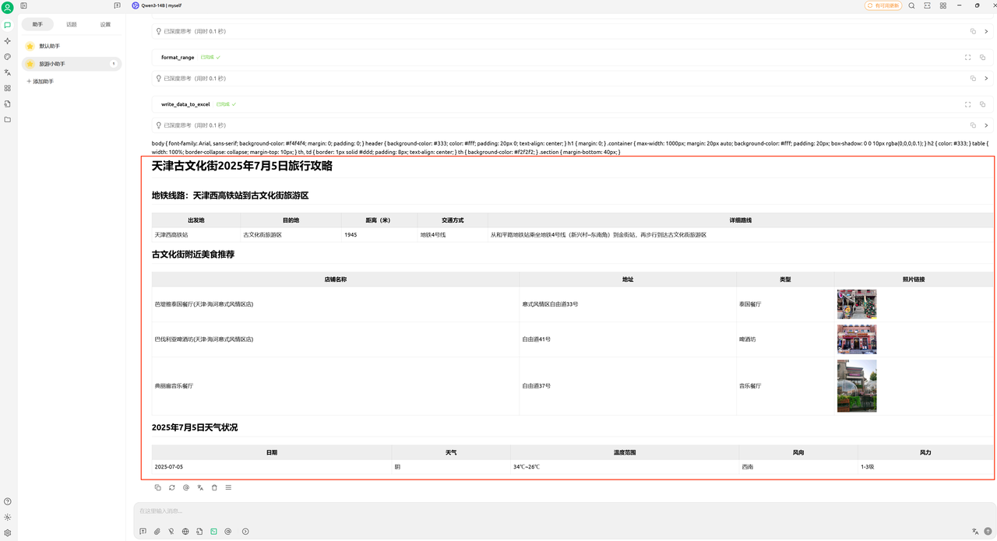Open the translate page in left sidebar
The width and height of the screenshot is (997, 541).
(8, 72)
